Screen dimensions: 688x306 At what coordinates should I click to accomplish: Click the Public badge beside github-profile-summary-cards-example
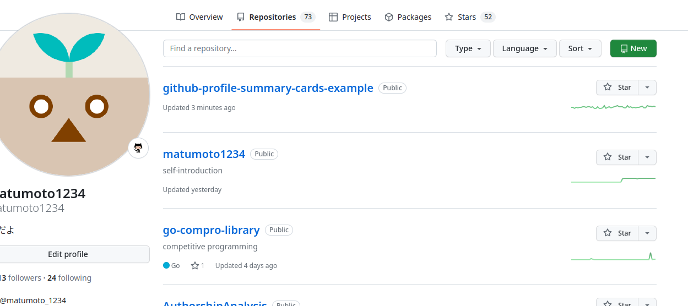[x=392, y=88]
